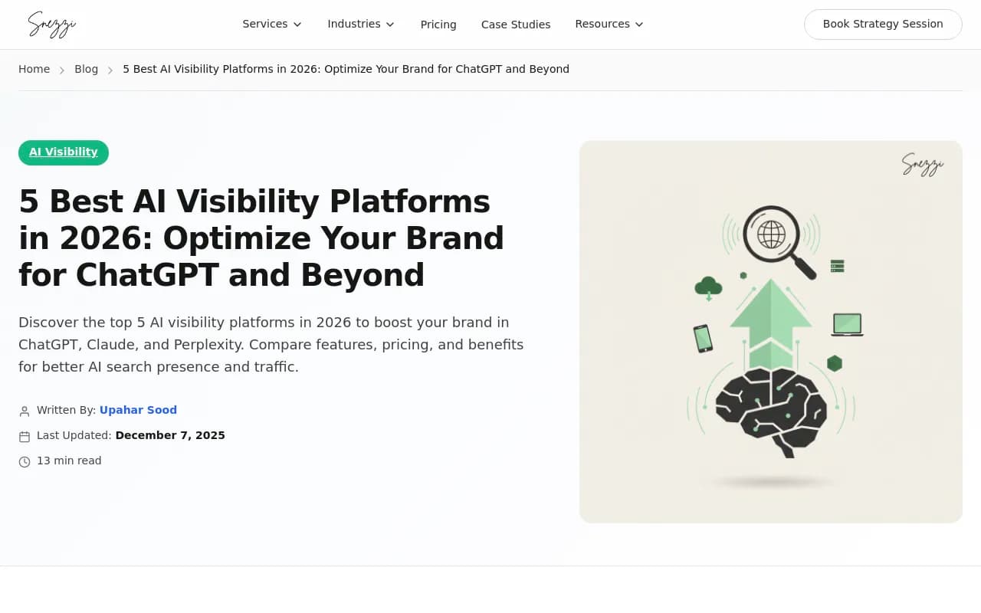Click the person icon beside Written By
Screen dimensions: 981x613
(24, 411)
